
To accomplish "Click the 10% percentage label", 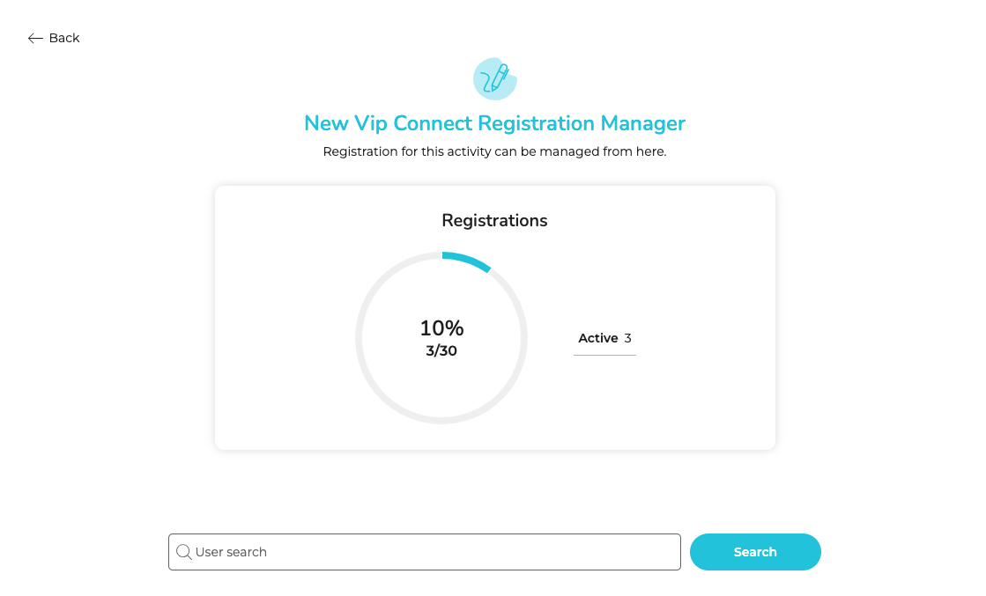I will (441, 328).
